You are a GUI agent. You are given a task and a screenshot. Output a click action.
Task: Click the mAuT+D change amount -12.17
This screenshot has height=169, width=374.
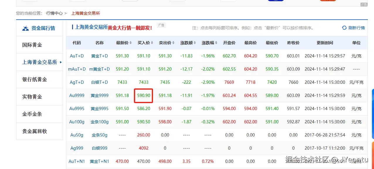186,69
